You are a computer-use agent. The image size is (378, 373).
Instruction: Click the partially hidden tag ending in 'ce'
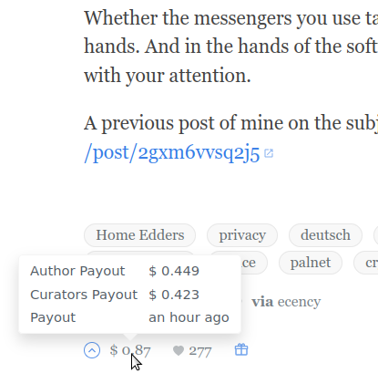[253, 263]
